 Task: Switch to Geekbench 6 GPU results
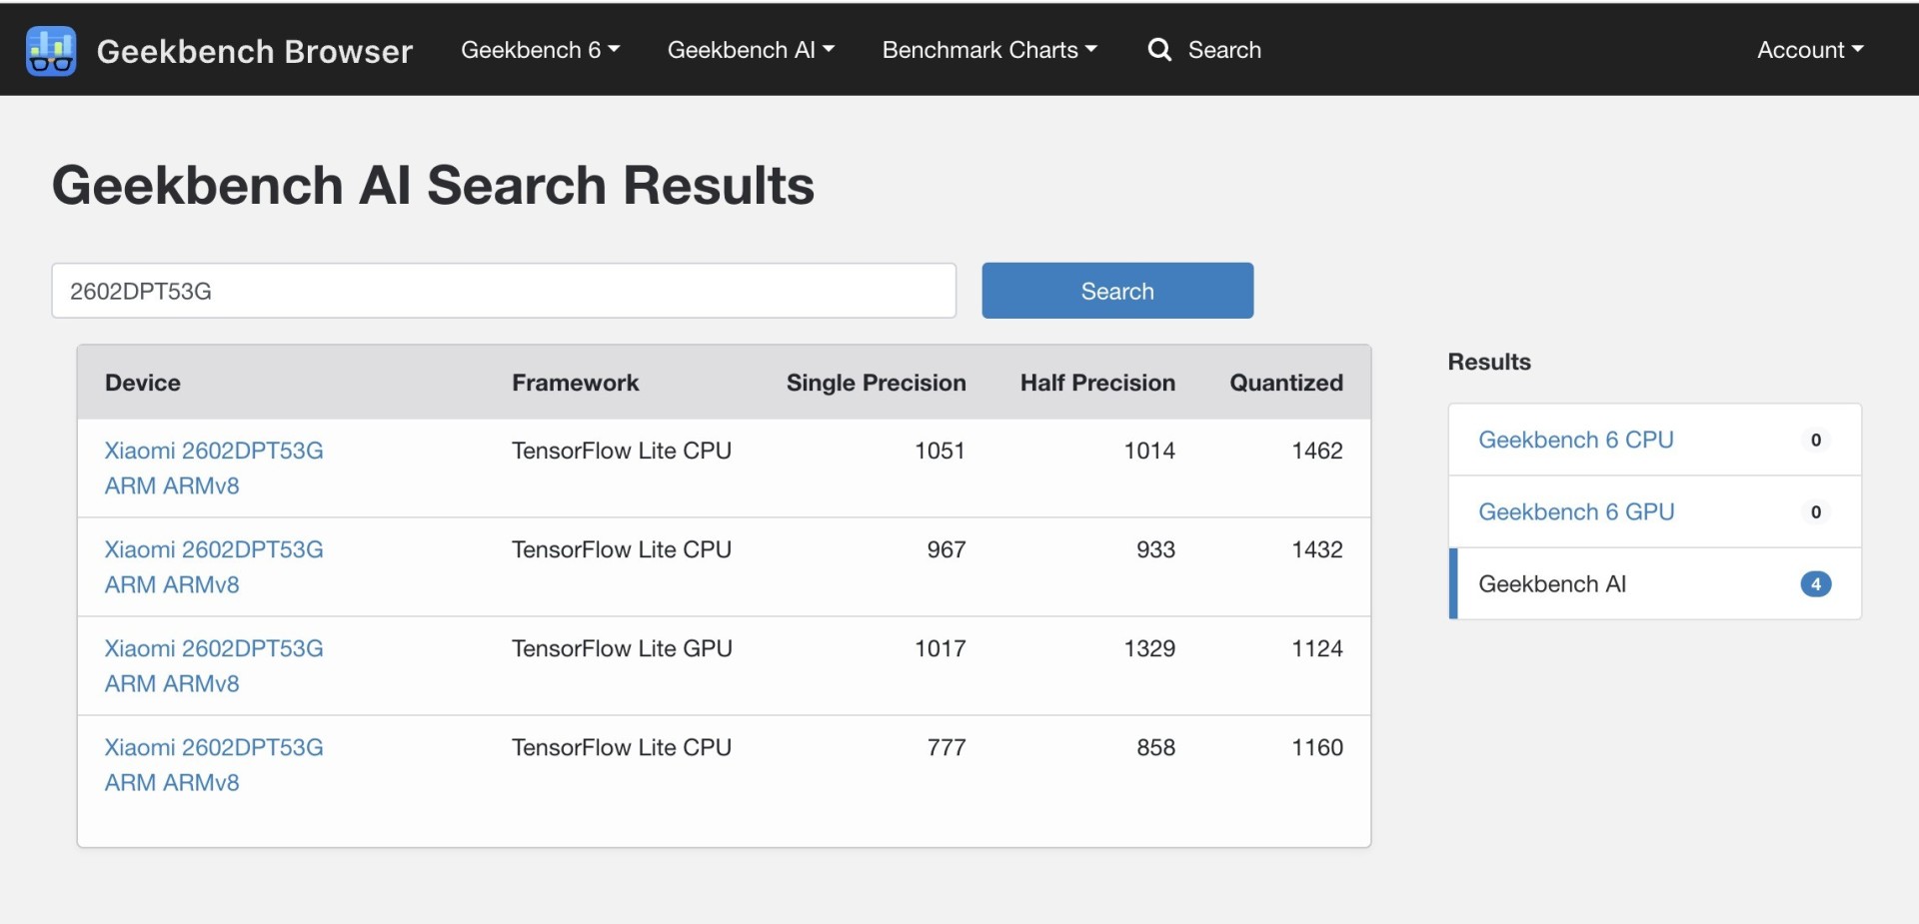[1575, 511]
